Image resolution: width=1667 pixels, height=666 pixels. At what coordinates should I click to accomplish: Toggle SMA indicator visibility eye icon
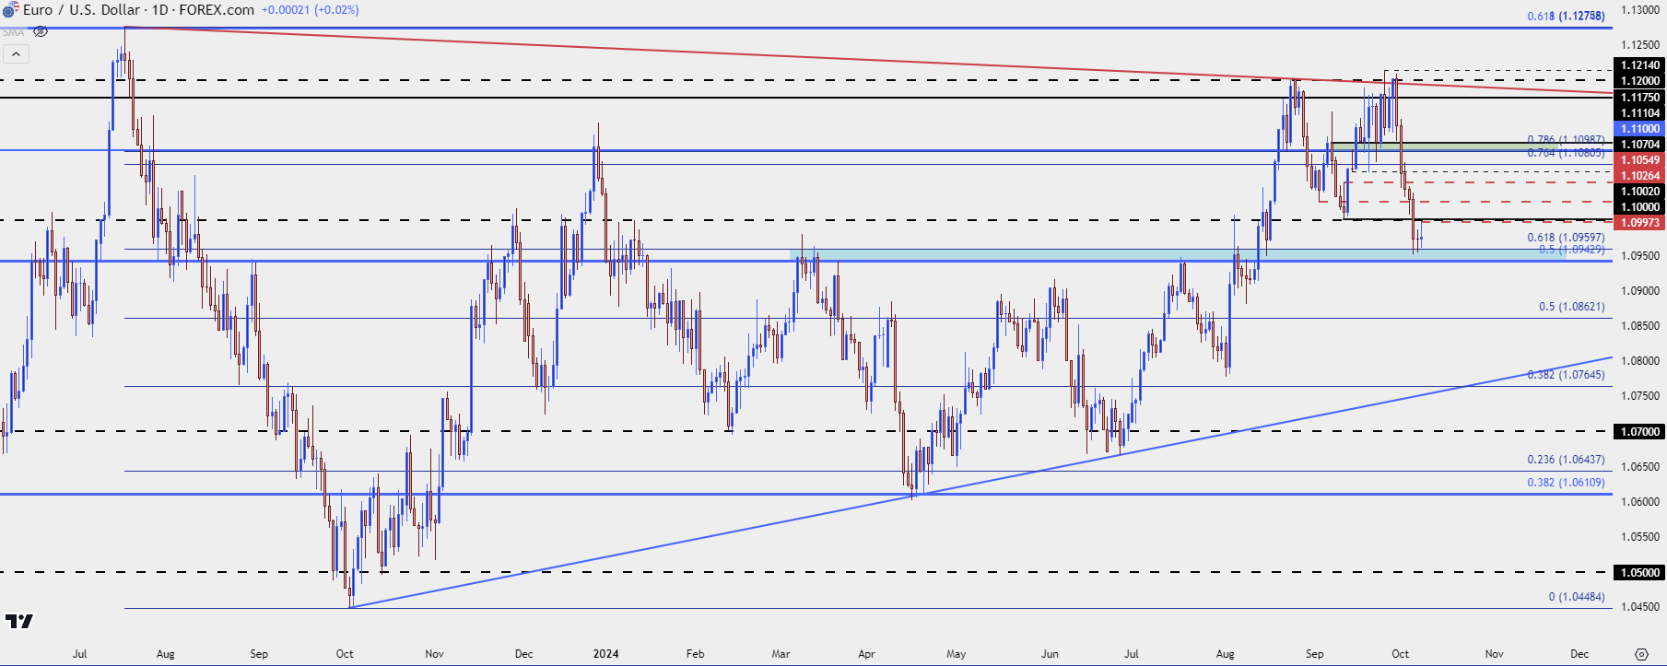[41, 31]
